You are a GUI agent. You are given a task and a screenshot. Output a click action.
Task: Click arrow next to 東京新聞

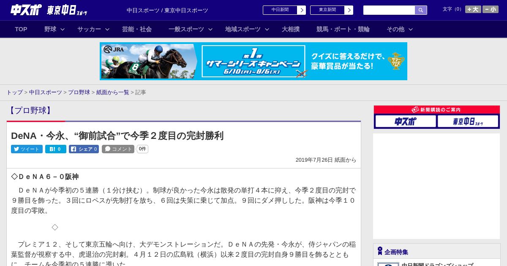point(349,10)
